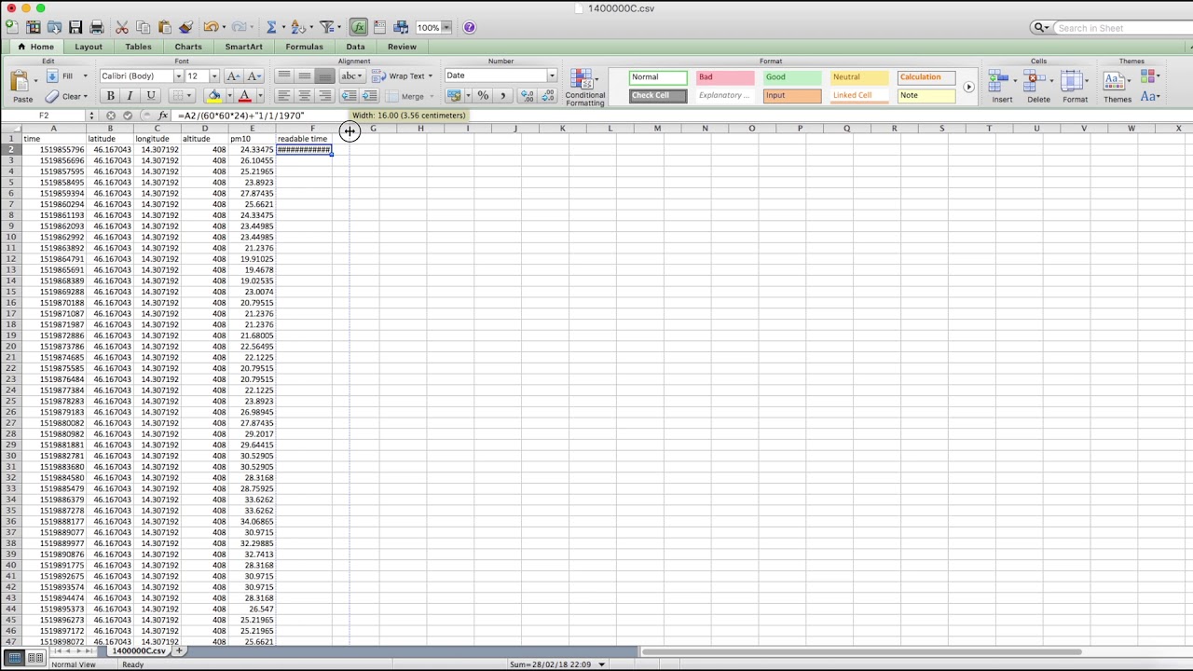Screen dimensions: 1193x671
Task: Toggle the formula builder fx toolbar icon
Action: tap(359, 28)
